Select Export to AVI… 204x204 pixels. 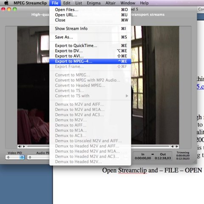[x=90, y=56]
